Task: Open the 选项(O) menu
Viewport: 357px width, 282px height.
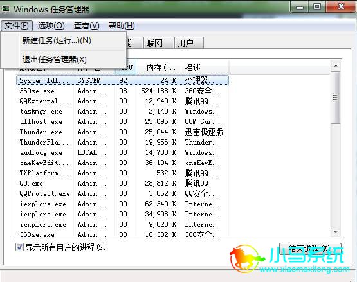Action: [51, 26]
